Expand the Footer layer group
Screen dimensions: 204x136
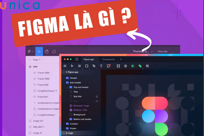tap(64, 129)
